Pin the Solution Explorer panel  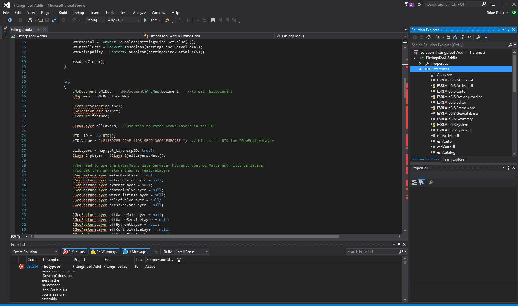click(x=508, y=30)
